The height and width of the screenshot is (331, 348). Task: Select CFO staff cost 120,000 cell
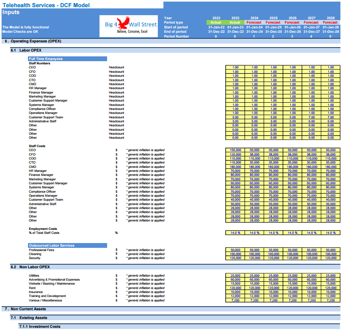235,155
